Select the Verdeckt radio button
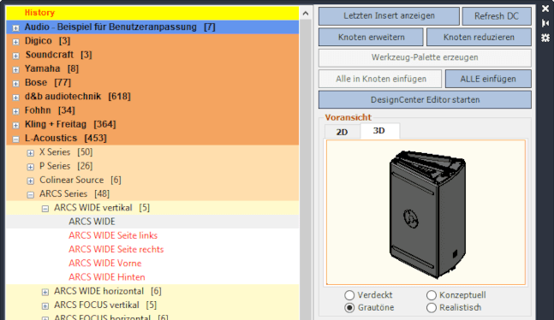The image size is (554, 320). (349, 295)
